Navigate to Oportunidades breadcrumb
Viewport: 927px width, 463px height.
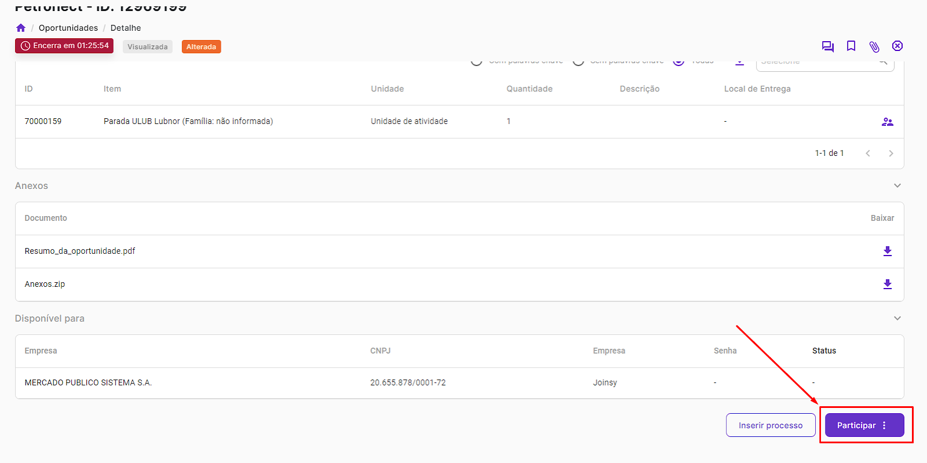click(68, 28)
